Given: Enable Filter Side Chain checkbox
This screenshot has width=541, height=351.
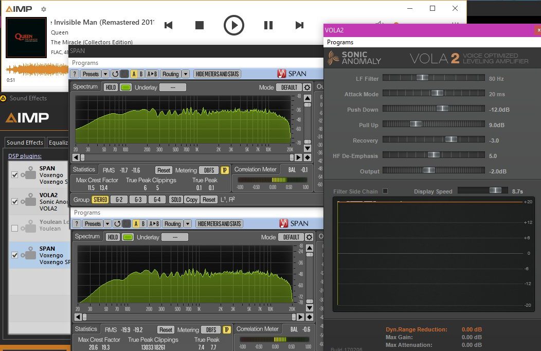Looking at the screenshot, I should pyautogui.click(x=385, y=191).
